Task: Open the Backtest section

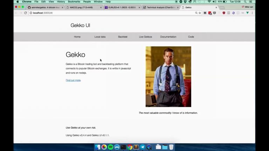Action: (123, 37)
